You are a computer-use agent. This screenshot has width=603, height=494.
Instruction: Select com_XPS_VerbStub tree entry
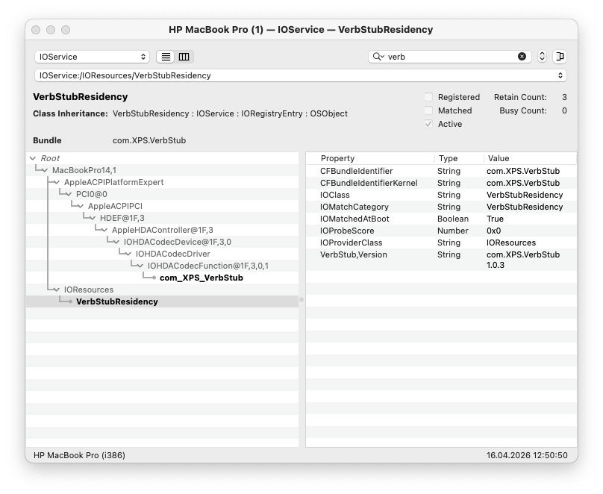point(201,278)
